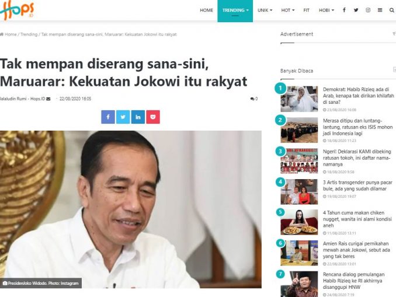
Task: Go to HOME menu item
Action: (x=206, y=11)
